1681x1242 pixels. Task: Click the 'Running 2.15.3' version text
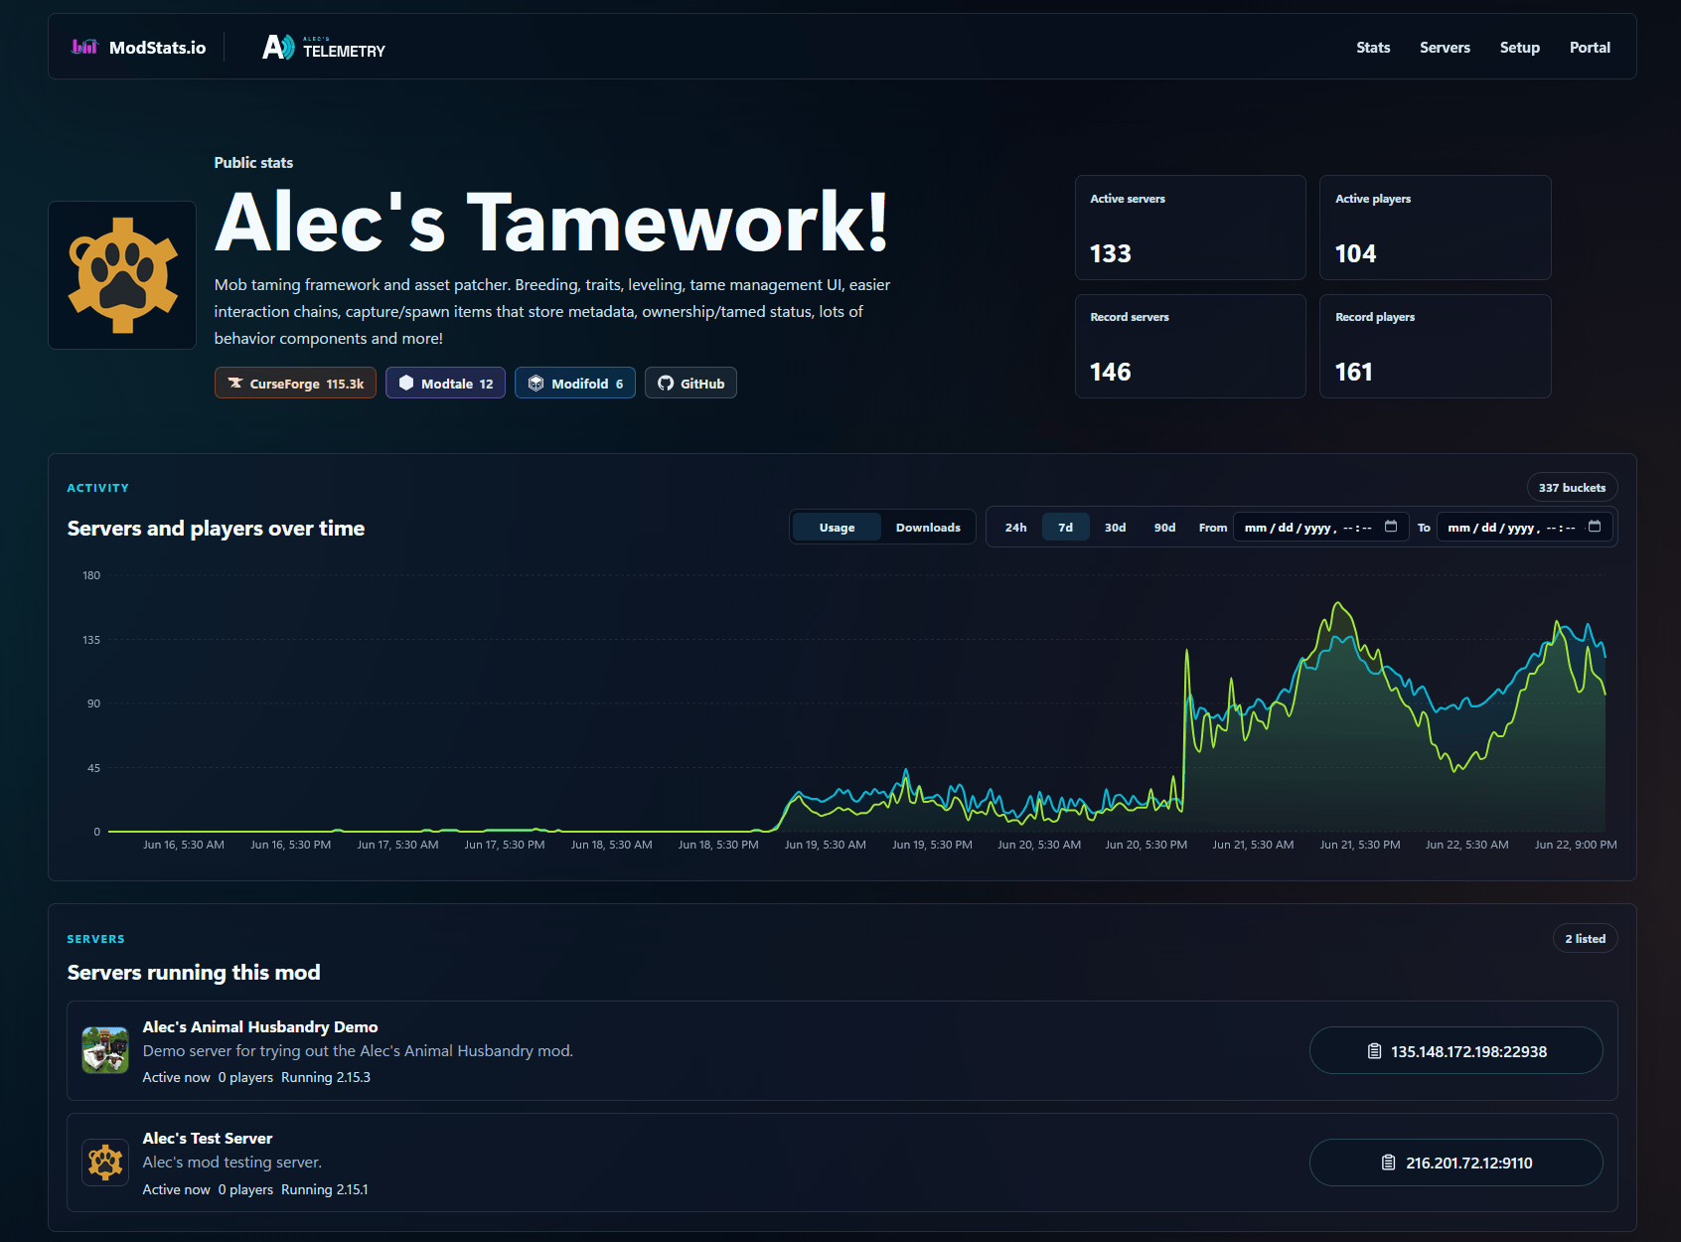(326, 1077)
